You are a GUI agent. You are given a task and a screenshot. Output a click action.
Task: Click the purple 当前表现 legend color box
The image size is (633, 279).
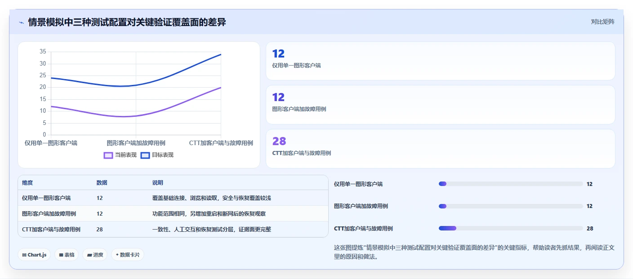108,155
